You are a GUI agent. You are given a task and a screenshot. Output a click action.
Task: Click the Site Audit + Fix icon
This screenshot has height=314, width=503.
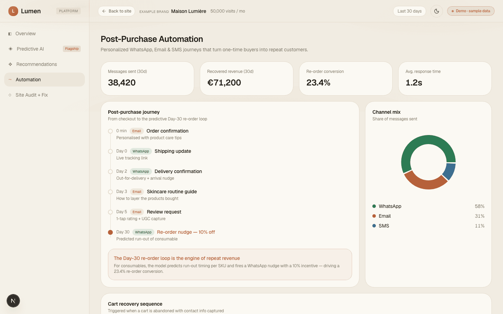point(10,95)
